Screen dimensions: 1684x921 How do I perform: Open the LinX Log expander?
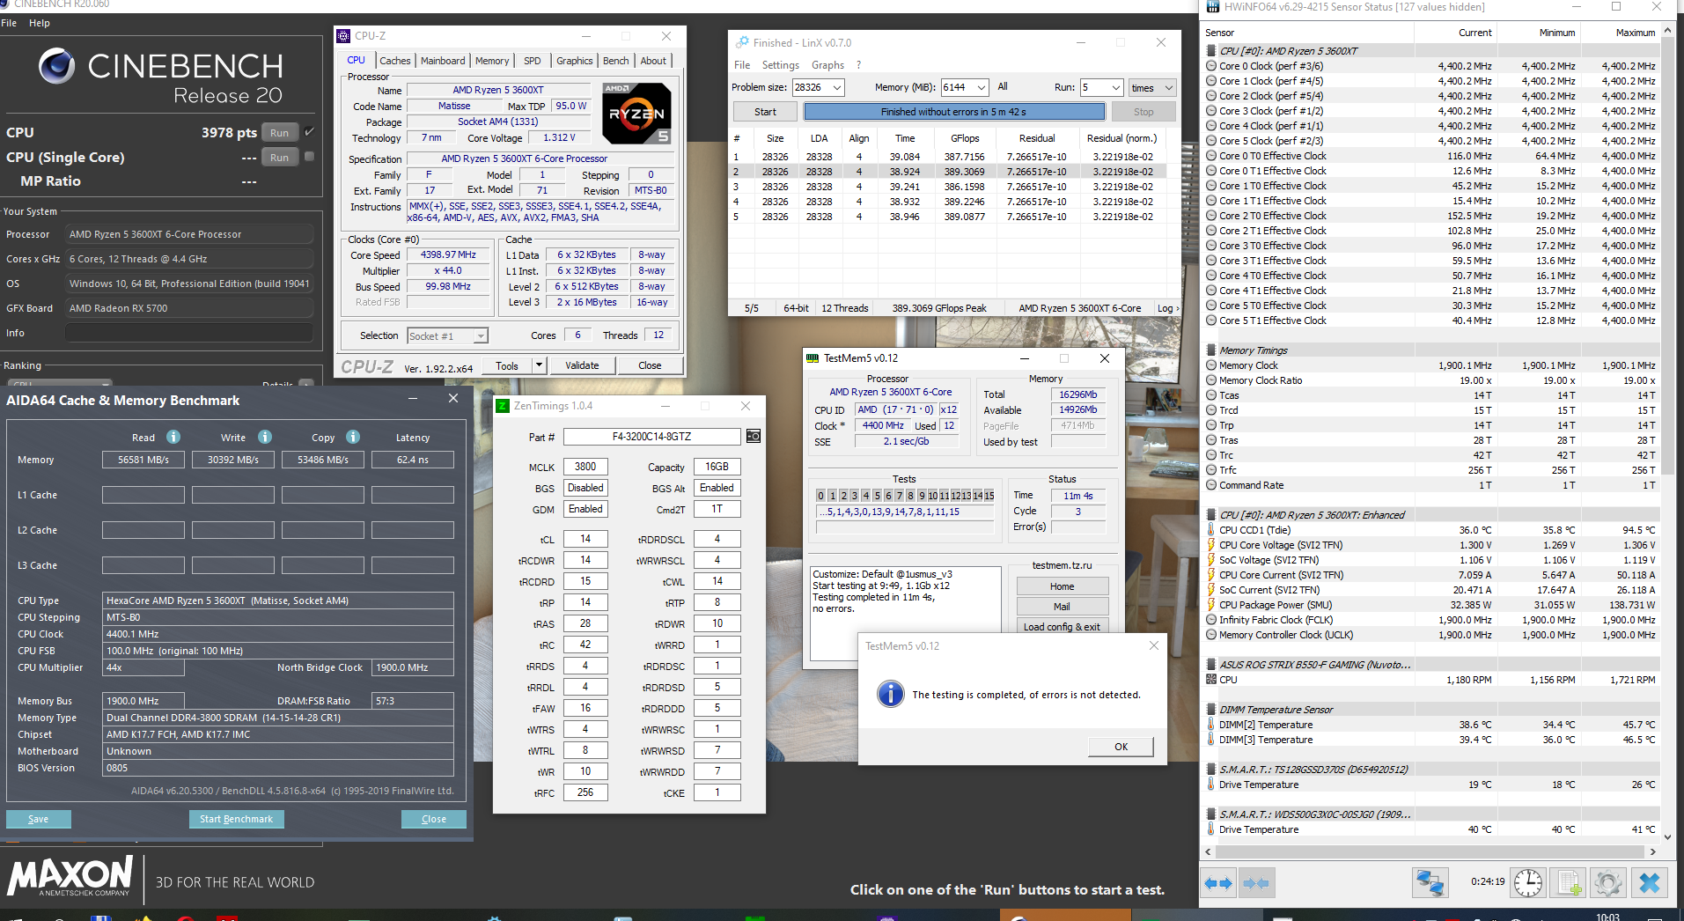(1167, 308)
